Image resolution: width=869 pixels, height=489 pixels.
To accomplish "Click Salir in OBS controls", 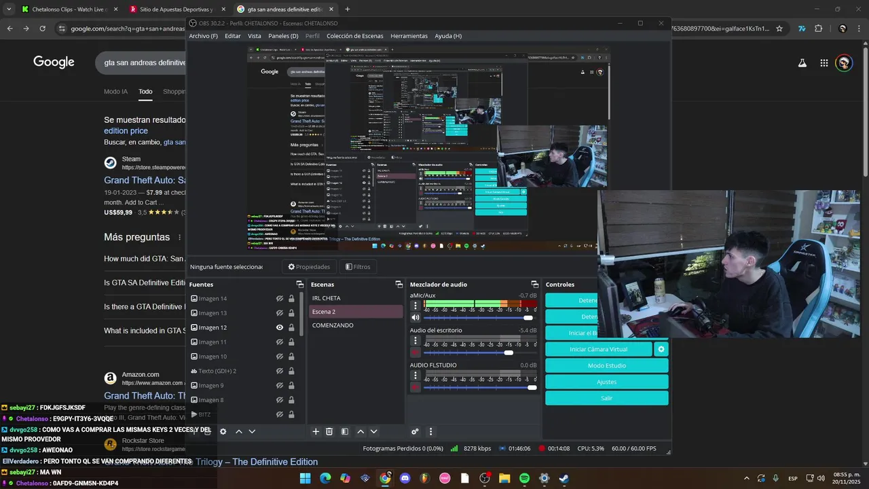I will pyautogui.click(x=607, y=398).
